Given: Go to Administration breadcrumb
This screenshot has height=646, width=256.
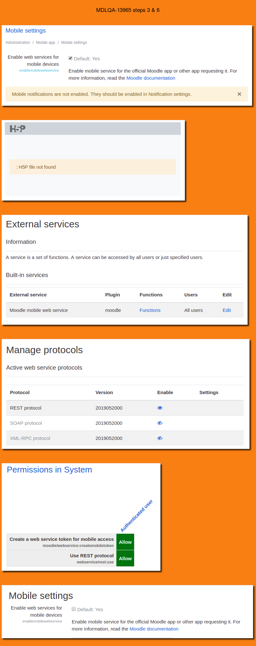Looking at the screenshot, I should 18,43.
